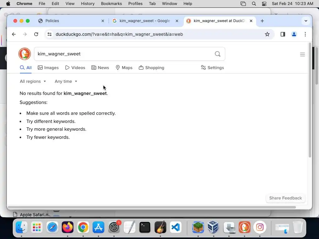Screen dimensions: 319x239
Task: Open Terminal in the Dock
Action: tap(145, 227)
